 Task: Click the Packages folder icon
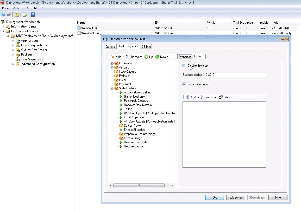tap(18, 55)
